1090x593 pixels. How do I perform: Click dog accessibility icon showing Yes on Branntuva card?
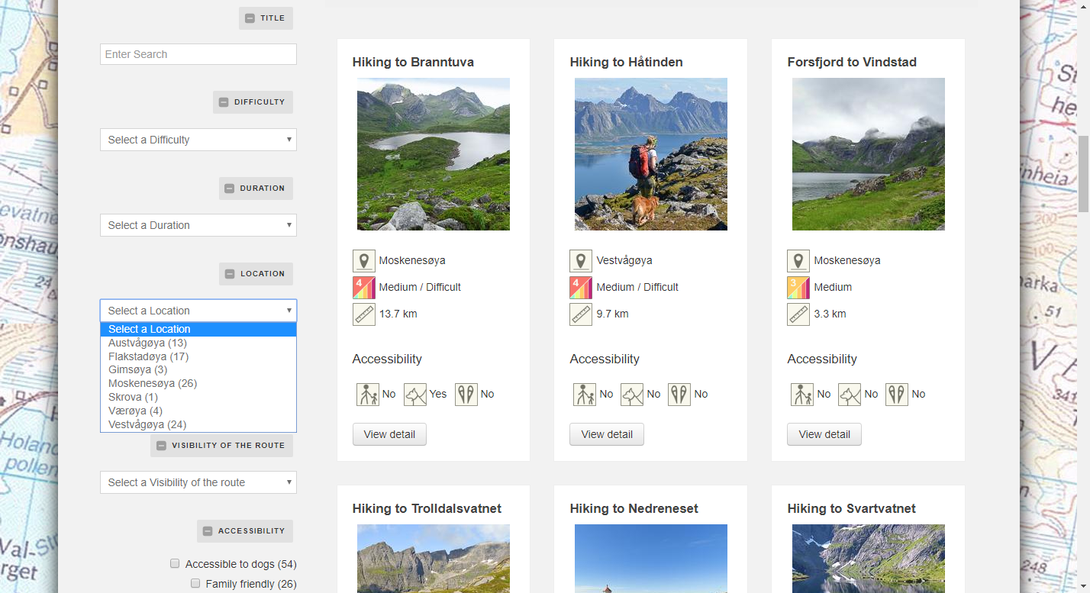pos(415,395)
